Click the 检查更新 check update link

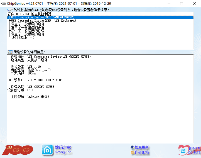point(142,147)
